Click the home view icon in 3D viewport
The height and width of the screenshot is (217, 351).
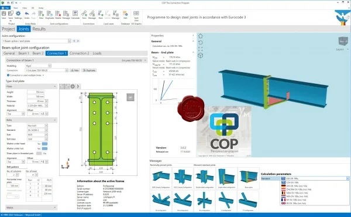click(200, 36)
